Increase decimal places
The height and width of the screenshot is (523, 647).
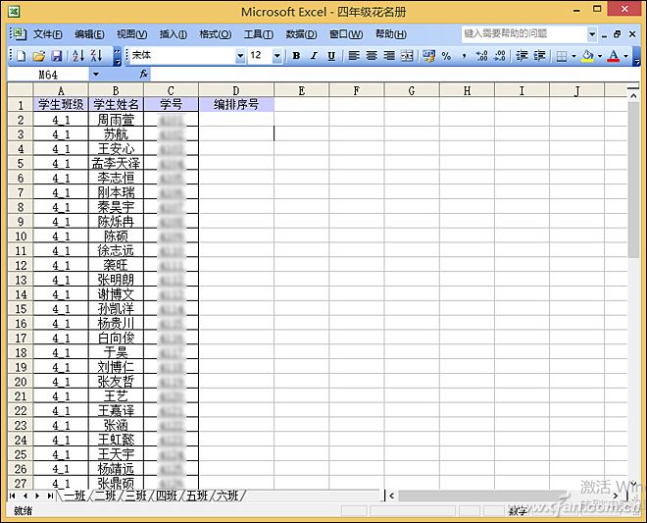(482, 56)
